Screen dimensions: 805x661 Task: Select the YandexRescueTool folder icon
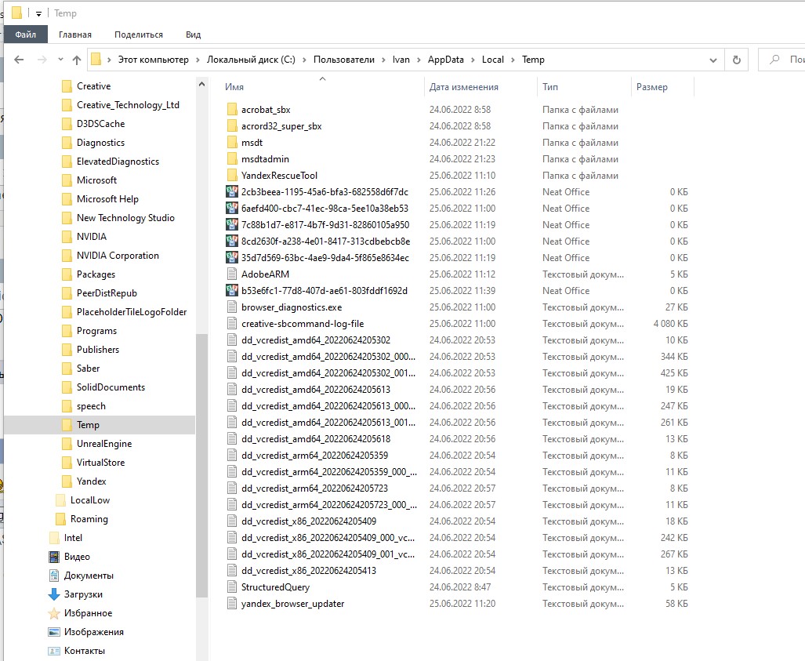(x=232, y=175)
